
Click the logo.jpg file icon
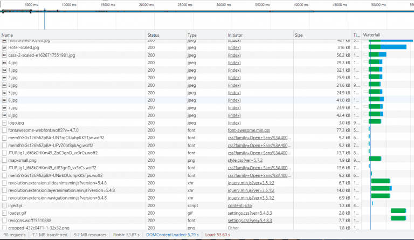tap(4, 123)
